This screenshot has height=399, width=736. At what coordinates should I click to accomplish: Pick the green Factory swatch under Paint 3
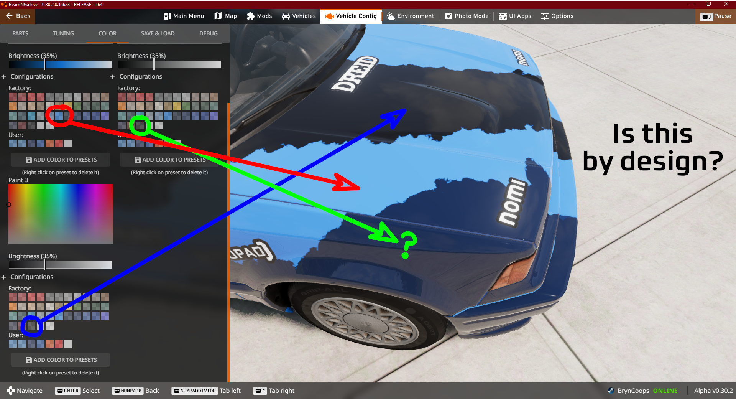(77, 307)
